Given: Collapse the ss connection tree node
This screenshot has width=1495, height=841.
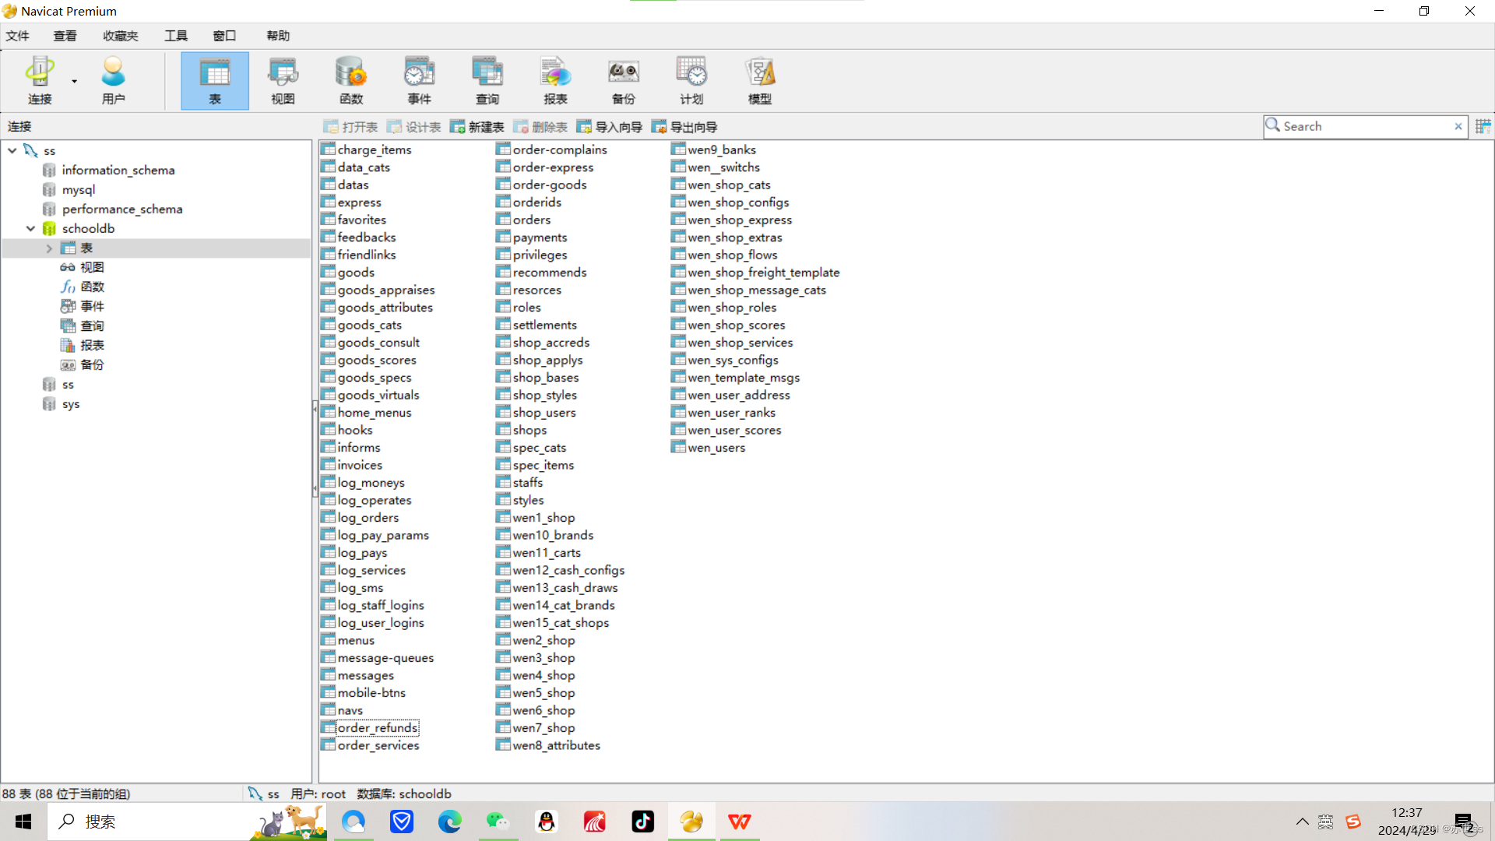Looking at the screenshot, I should [12, 150].
